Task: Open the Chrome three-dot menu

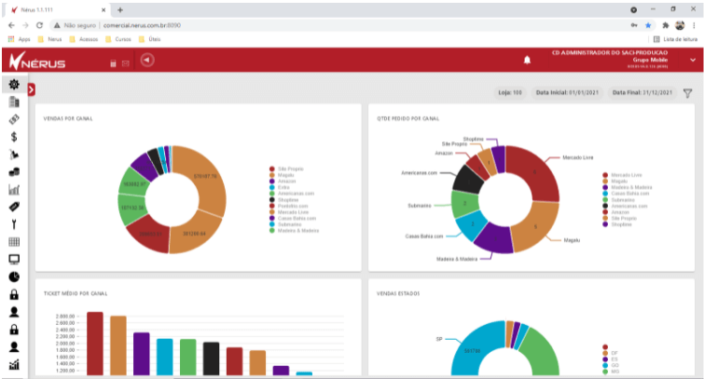Action: pos(694,25)
